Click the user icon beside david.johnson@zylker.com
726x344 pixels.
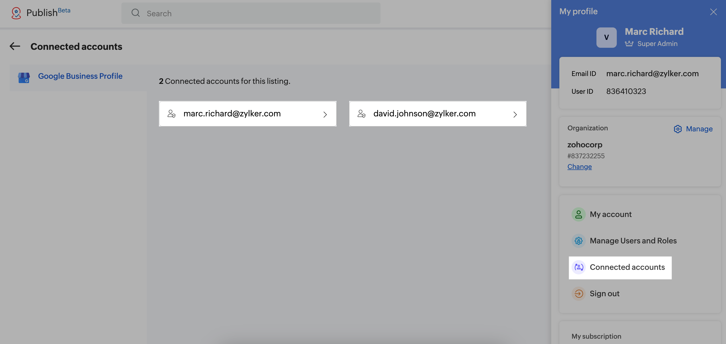(361, 114)
